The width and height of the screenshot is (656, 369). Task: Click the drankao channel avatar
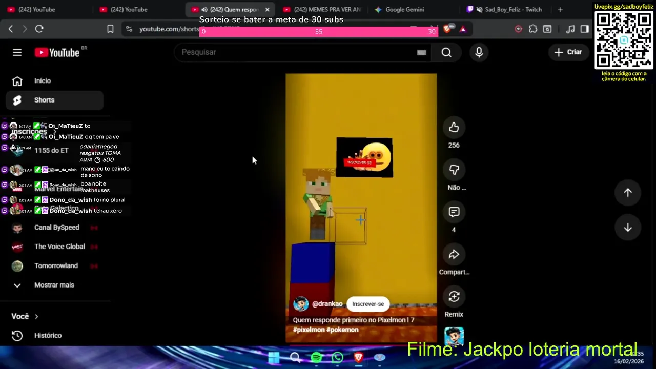pos(301,304)
